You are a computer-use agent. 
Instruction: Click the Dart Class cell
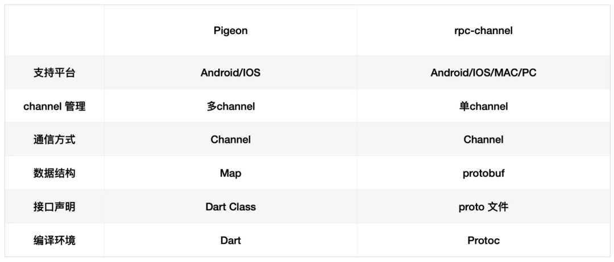pyautogui.click(x=230, y=206)
